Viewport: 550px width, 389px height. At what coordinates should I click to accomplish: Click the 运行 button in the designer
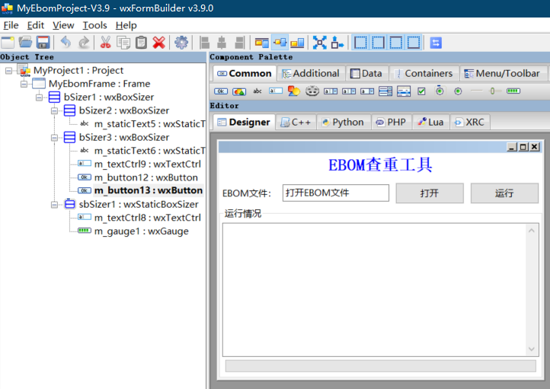(x=504, y=193)
